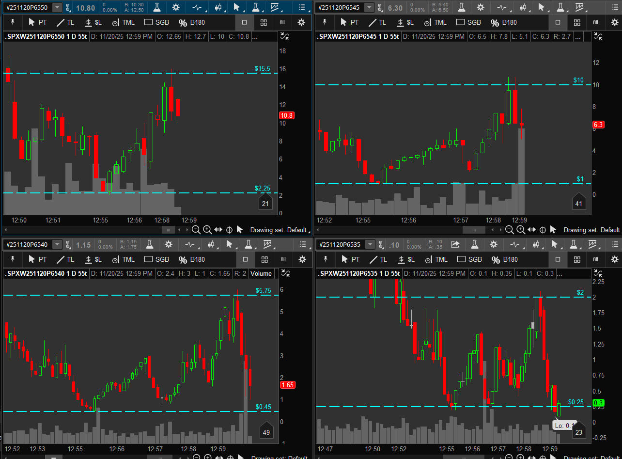Toggle the pin drawing toolbar icon in P6545 chart
The height and width of the screenshot is (459, 622).
point(325,22)
